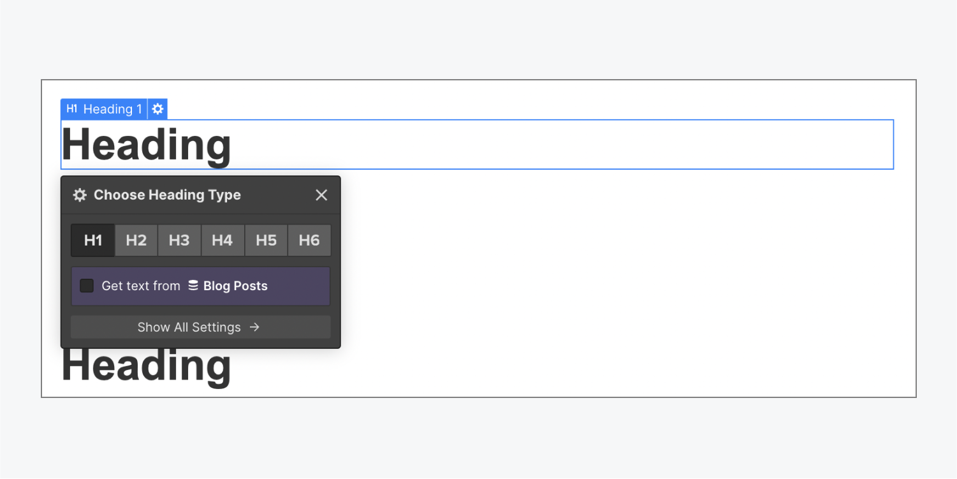
Task: Select the blue Heading 1 element label
Action: pos(104,109)
